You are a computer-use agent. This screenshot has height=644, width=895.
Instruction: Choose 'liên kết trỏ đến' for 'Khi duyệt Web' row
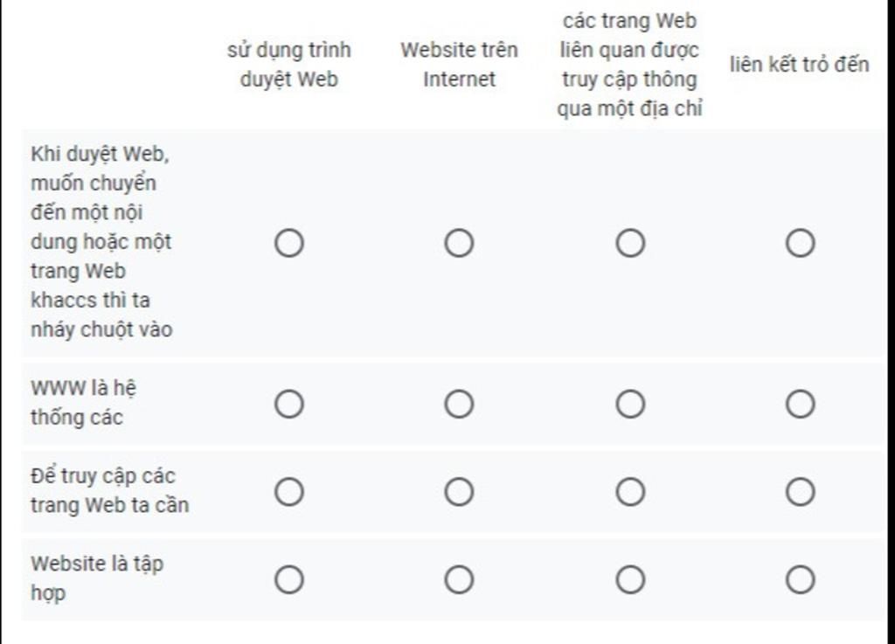pyautogui.click(x=800, y=243)
